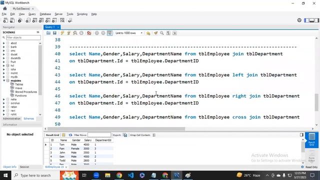
Task: Click the find magnifier in editor toolbar
Action: [x=162, y=33]
